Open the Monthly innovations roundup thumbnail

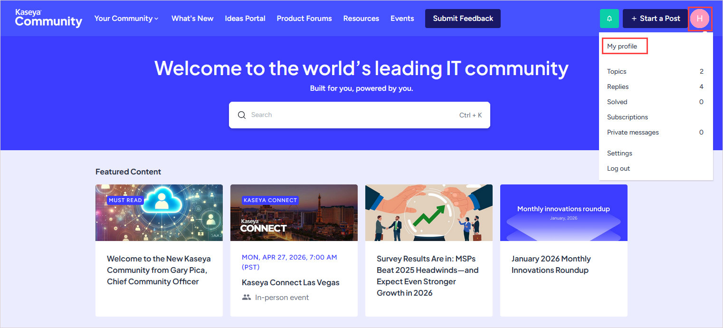tap(563, 213)
